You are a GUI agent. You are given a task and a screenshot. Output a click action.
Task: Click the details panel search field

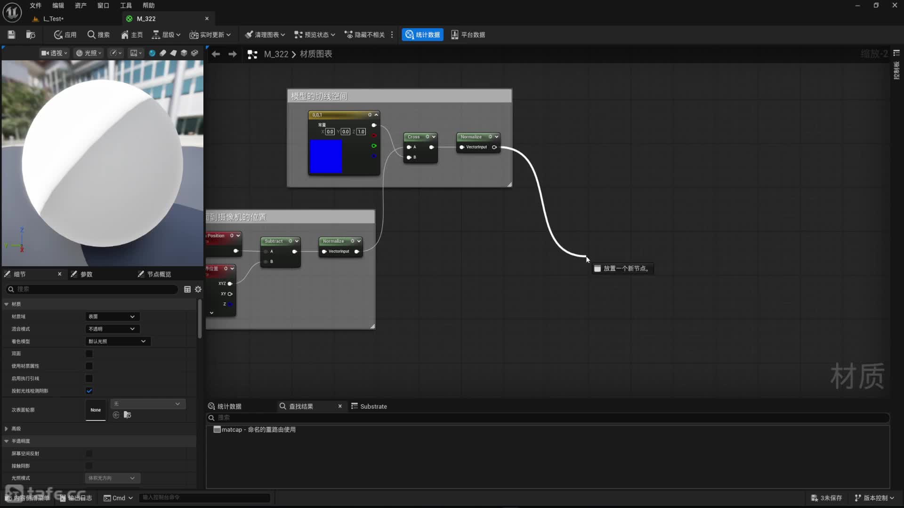pos(94,289)
